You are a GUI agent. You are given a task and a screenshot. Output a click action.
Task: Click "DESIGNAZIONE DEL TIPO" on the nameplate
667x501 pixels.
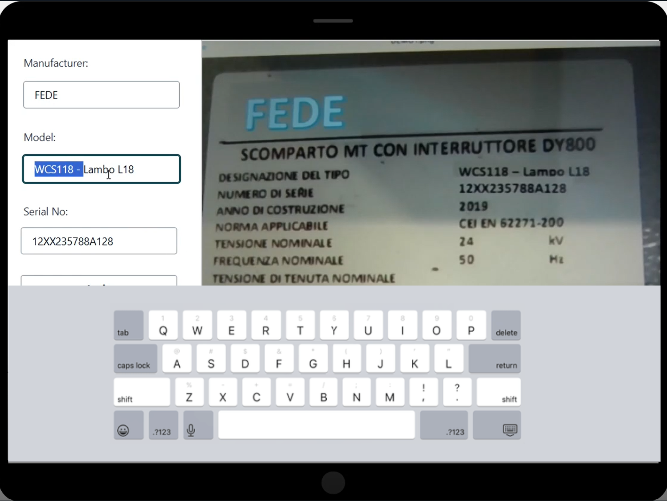pyautogui.click(x=284, y=176)
